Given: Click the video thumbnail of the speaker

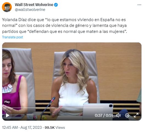Looking at the screenshot, I should 72,81.
